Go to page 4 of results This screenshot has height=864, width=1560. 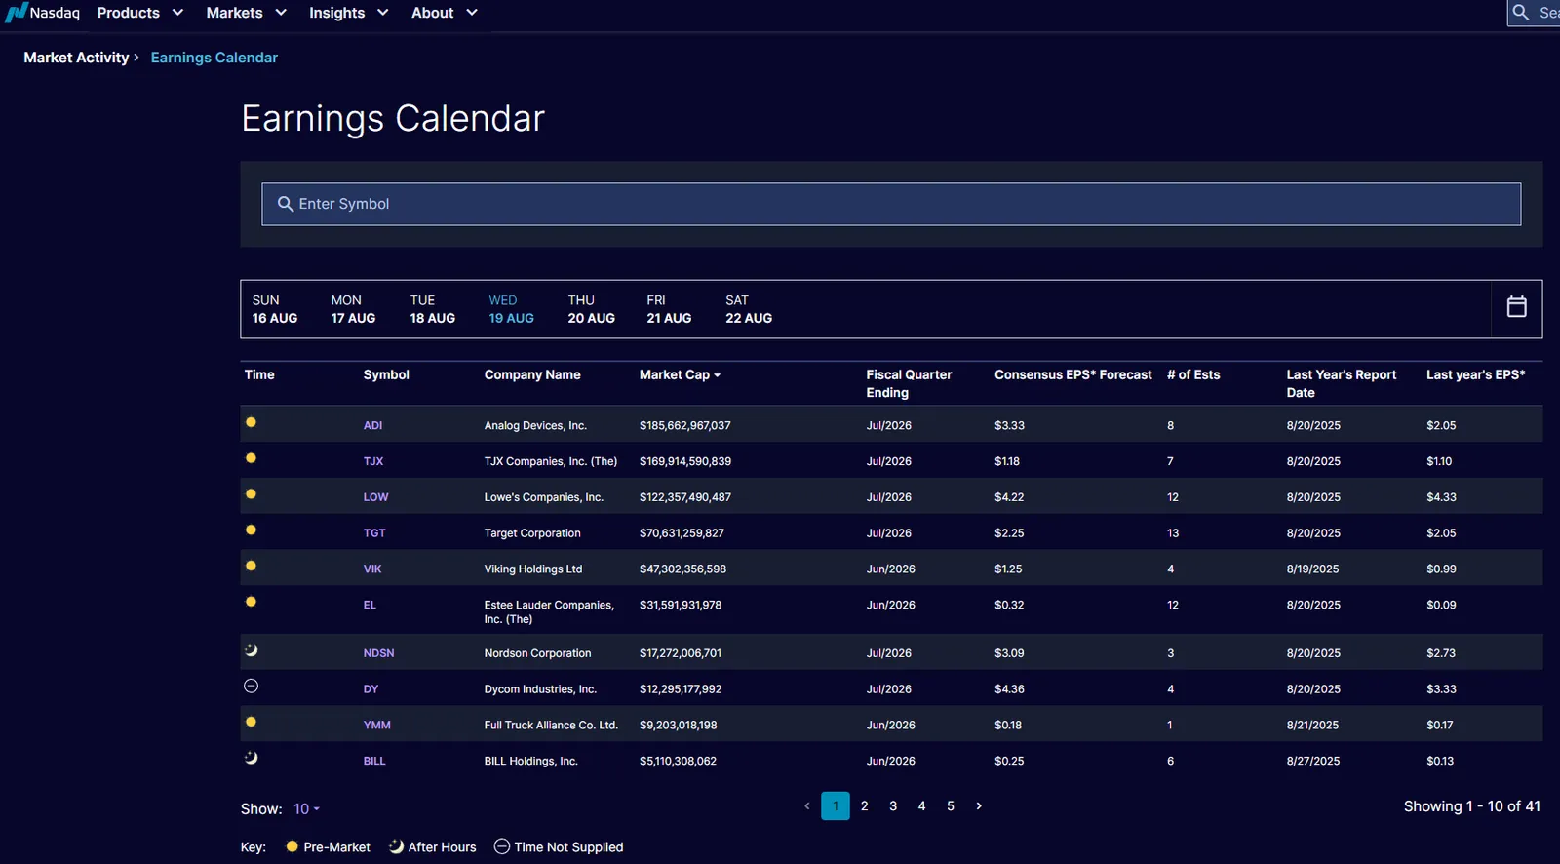921,806
